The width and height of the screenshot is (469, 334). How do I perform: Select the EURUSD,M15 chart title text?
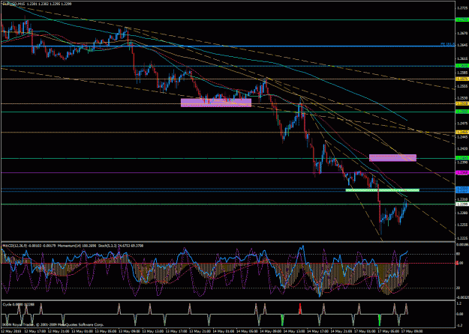tap(14, 4)
